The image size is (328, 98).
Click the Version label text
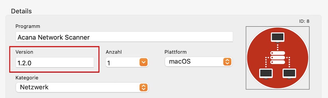pos(24,52)
